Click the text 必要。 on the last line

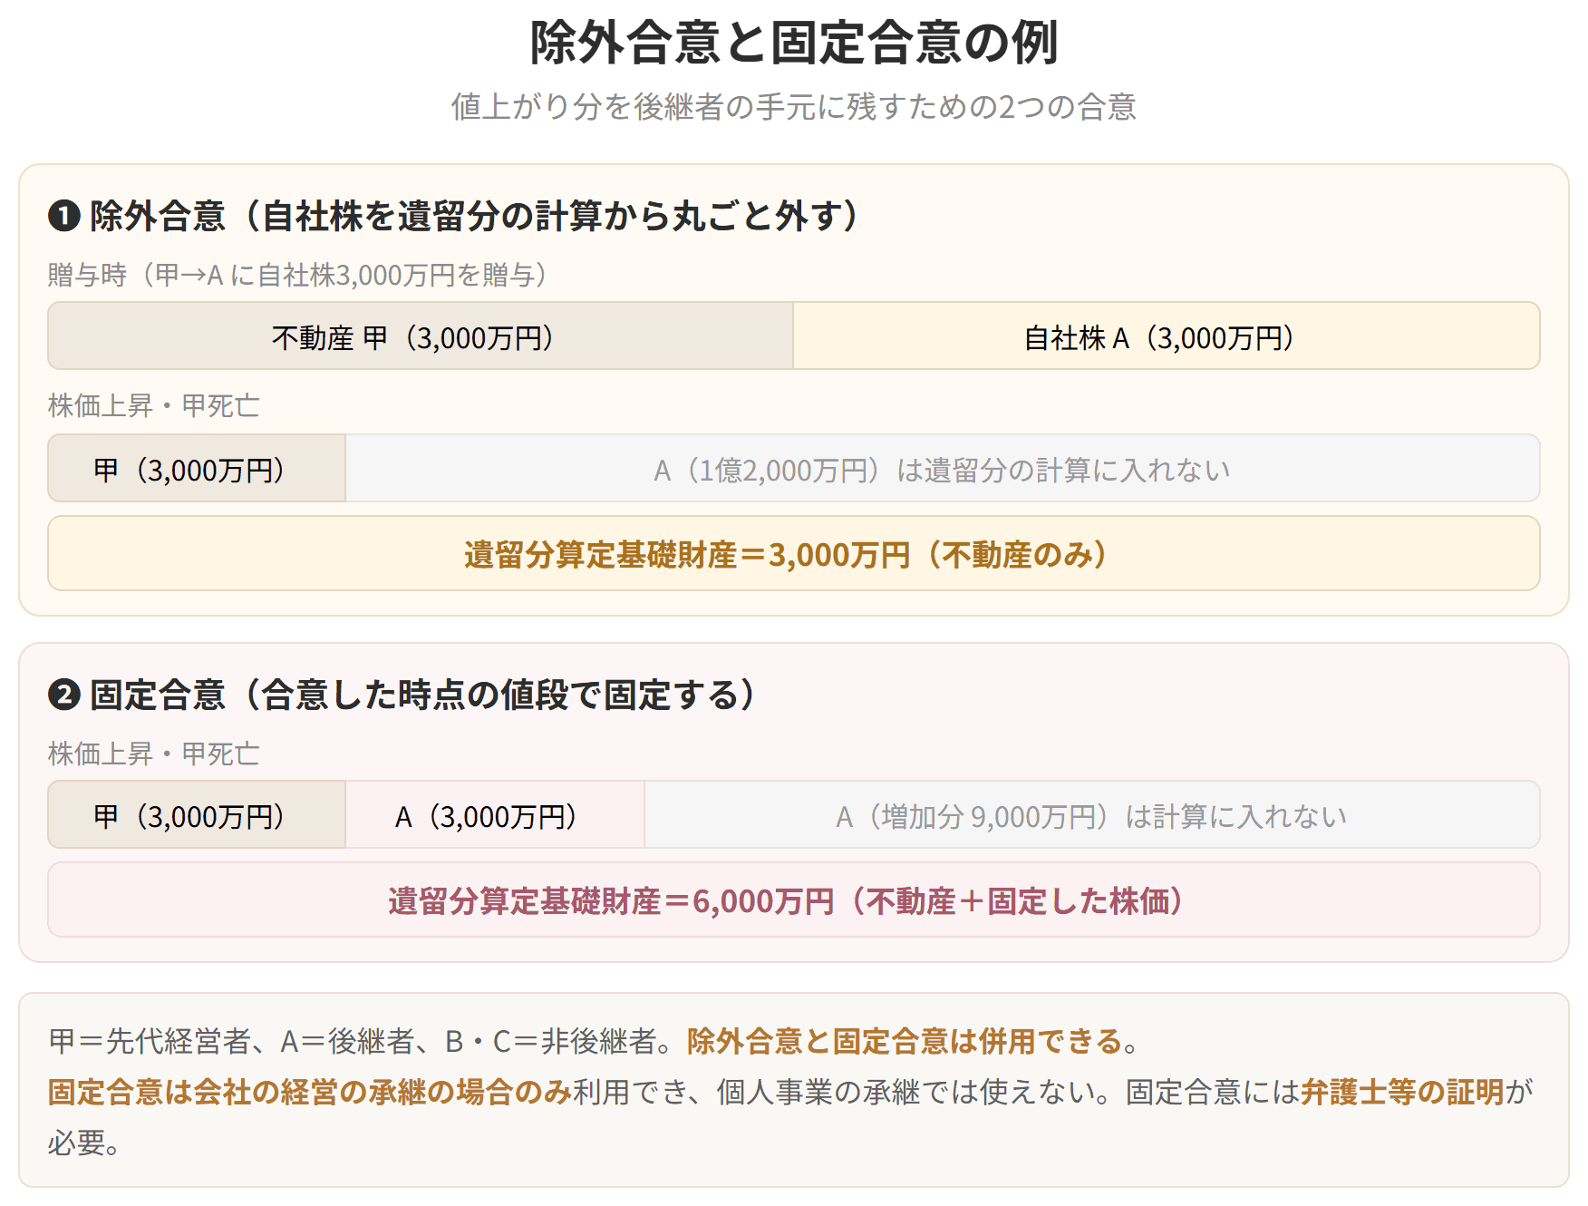pos(84,1143)
